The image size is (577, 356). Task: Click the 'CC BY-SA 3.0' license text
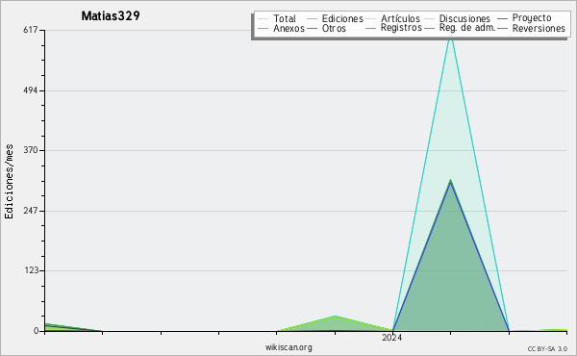coord(547,349)
